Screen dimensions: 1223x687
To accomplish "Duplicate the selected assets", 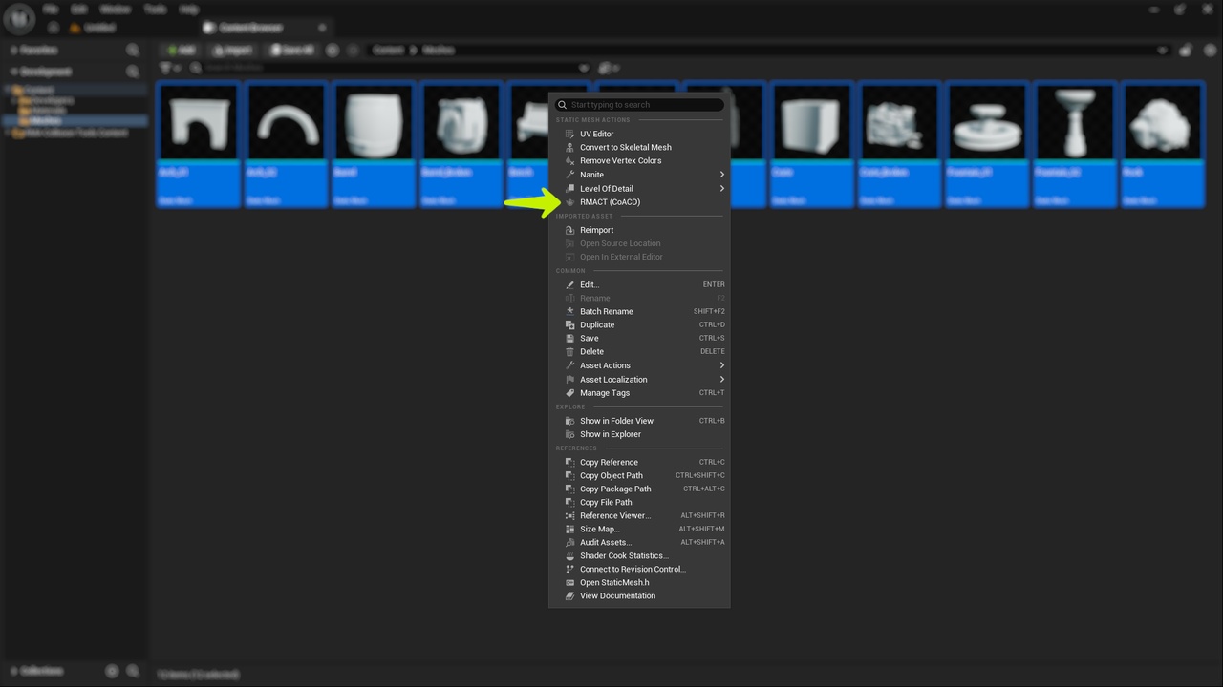I will tap(639, 324).
